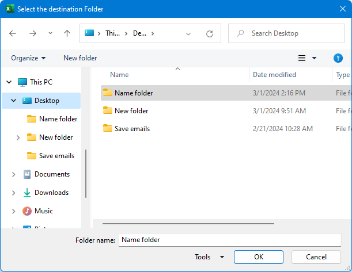Expand New folder in navigation tree
352x272 pixels.
pos(18,137)
